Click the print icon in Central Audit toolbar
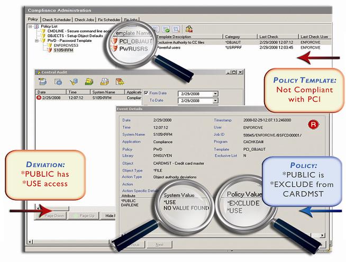 click(105, 81)
